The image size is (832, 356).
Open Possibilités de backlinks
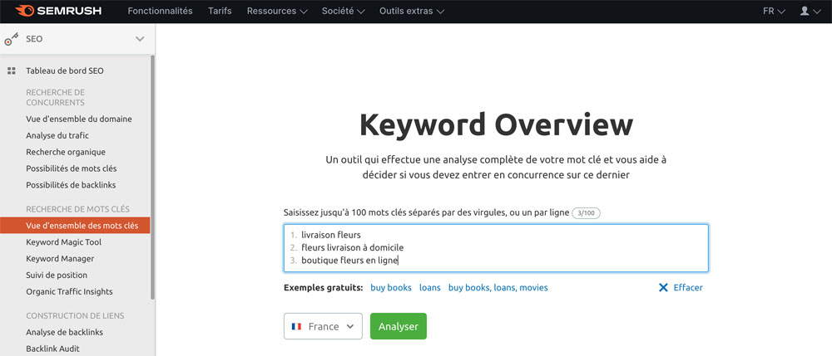point(71,185)
